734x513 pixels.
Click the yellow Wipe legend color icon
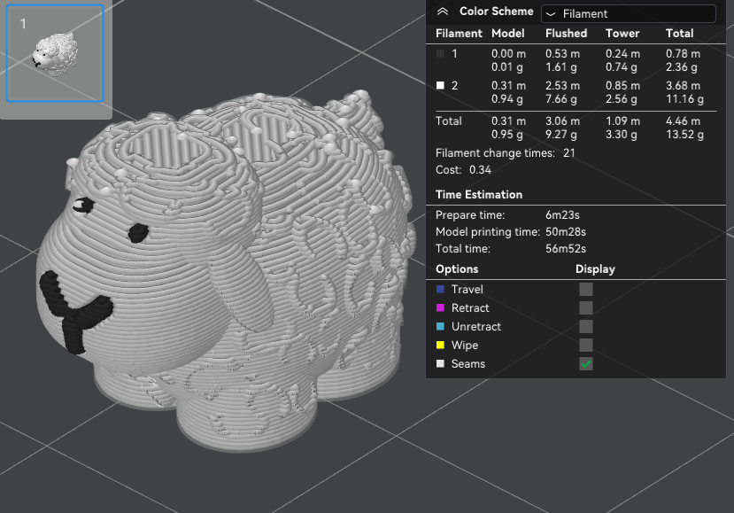click(440, 346)
